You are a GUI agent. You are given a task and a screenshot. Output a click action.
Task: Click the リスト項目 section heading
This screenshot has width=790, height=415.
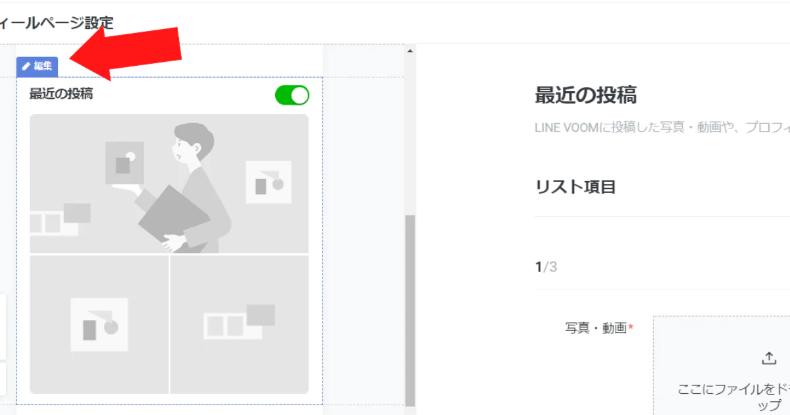pos(575,187)
